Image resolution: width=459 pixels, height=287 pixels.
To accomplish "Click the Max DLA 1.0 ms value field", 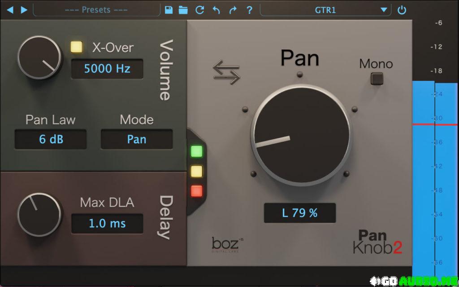I will point(107,223).
